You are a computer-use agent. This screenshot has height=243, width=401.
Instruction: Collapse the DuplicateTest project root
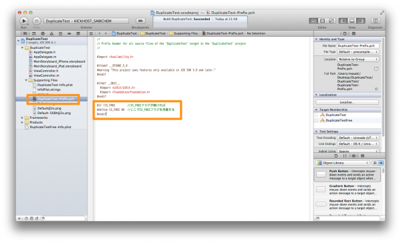point(19,41)
